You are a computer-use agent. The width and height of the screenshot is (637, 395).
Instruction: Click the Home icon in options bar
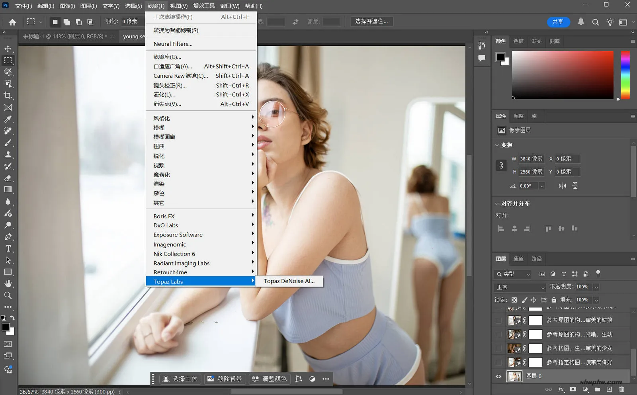[x=13, y=22]
